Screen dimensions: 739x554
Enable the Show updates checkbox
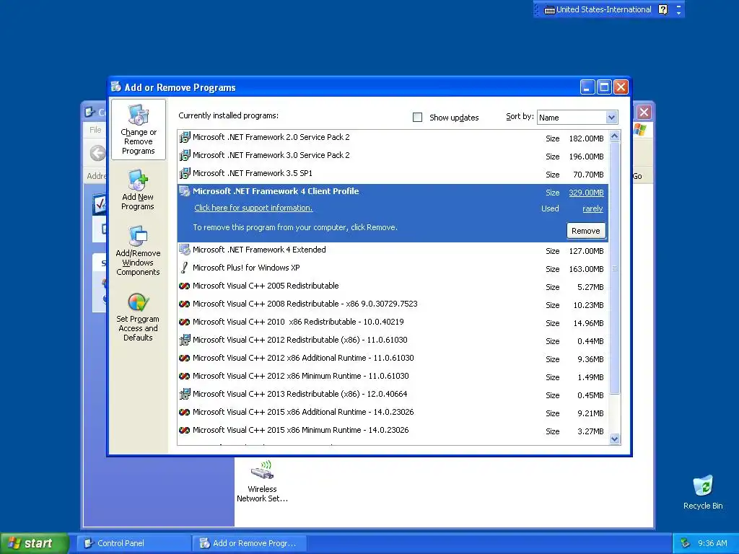pos(418,118)
